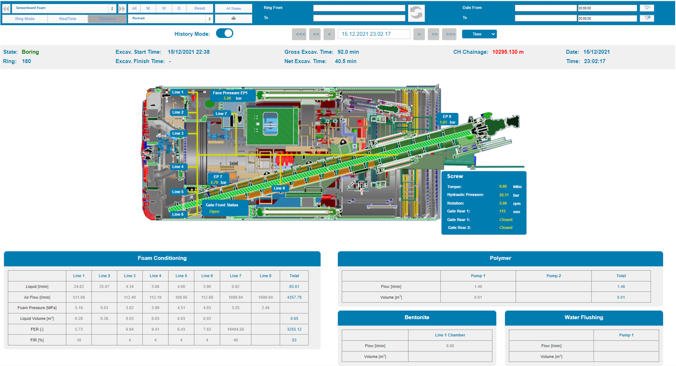Select the 'M' month filter tab
The image size is (676, 366).
tap(148, 8)
